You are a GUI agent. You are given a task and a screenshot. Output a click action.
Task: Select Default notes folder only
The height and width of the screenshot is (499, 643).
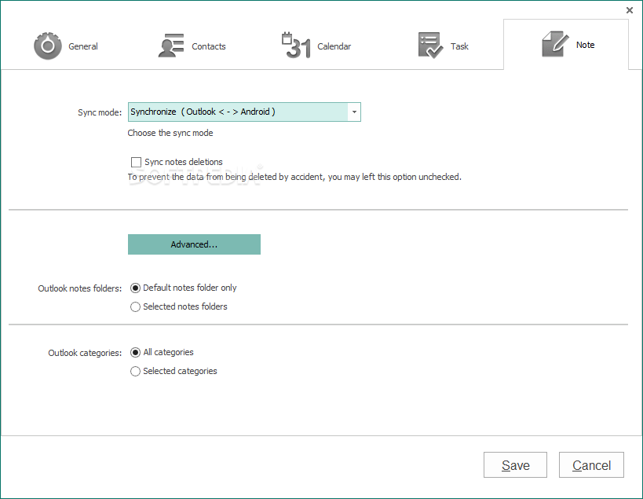point(135,288)
